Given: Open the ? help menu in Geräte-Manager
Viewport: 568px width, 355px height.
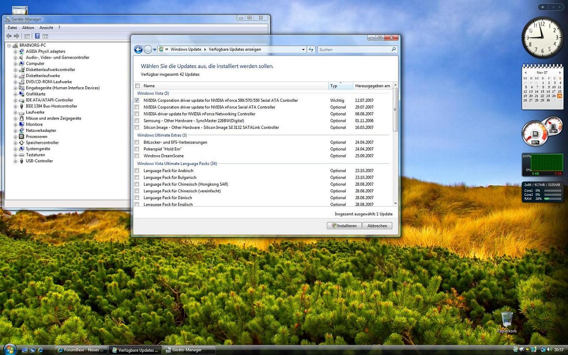Looking at the screenshot, I should click(59, 28).
